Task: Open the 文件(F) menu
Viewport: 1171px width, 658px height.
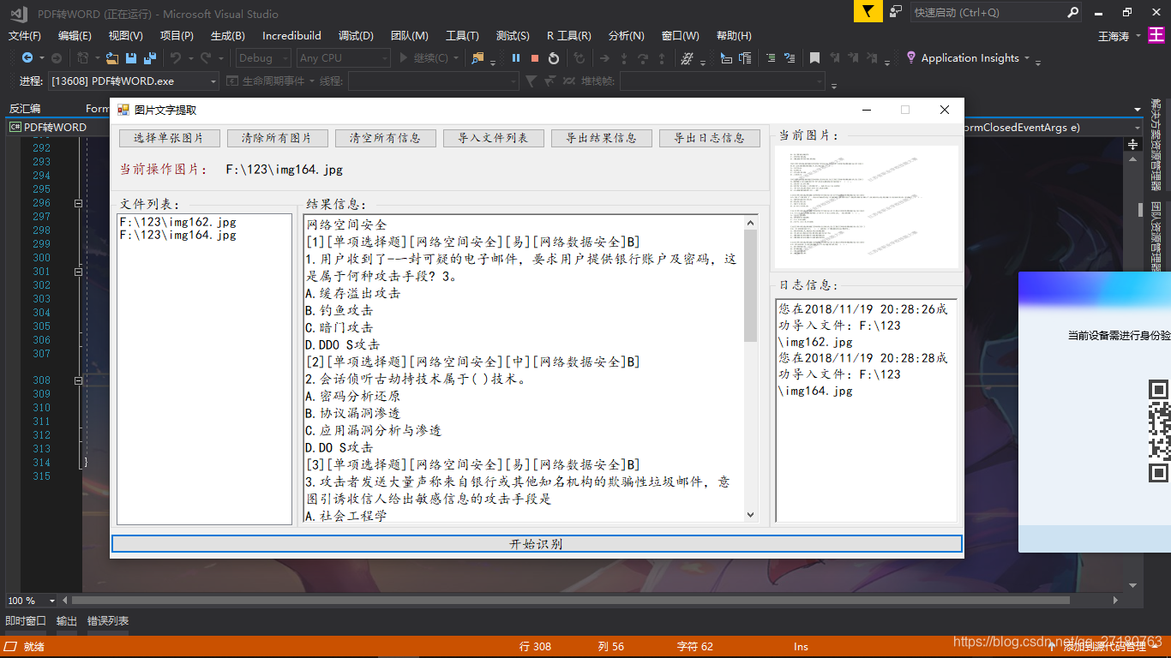Action: 25,35
